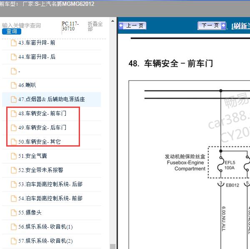Click document icon beside 44.车窗升降-后
Screen dimensions: 250x249
(x=14, y=57)
